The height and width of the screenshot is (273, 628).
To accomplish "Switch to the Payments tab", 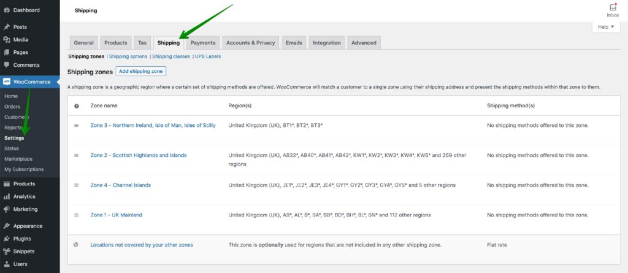I will tap(203, 43).
